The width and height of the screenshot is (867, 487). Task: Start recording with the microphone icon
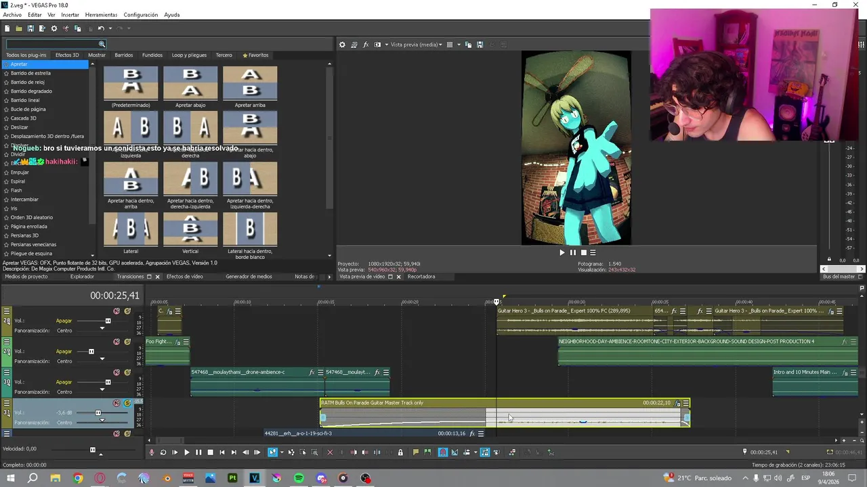[x=152, y=453]
